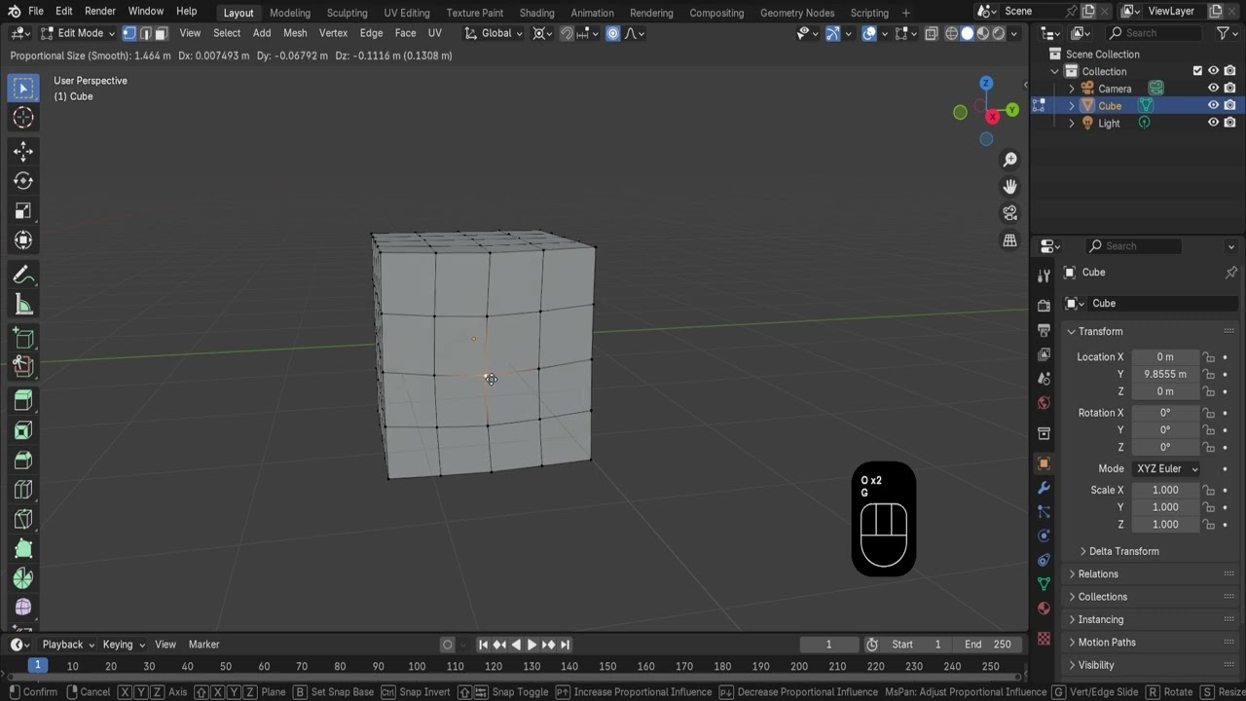The image size is (1246, 701).
Task: Enable face select mode
Action: [161, 33]
